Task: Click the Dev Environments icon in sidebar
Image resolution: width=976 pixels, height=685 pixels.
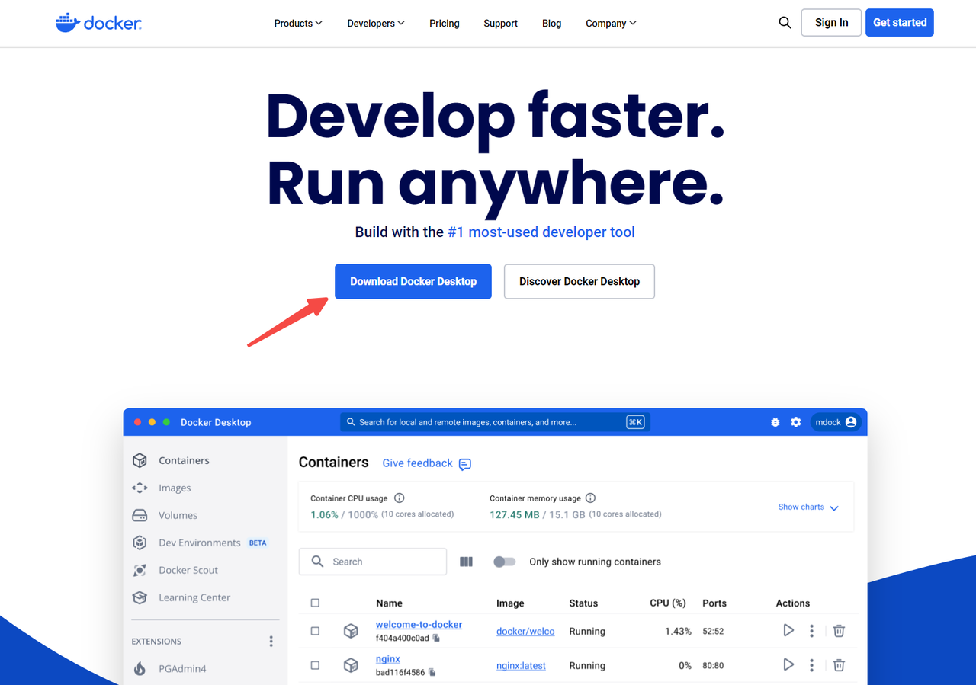Action: click(140, 543)
